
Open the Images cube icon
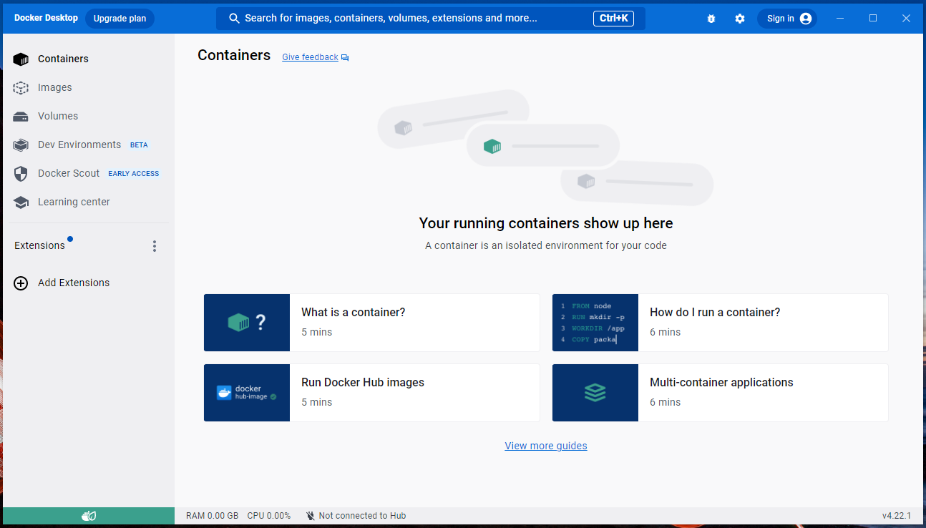pos(21,87)
